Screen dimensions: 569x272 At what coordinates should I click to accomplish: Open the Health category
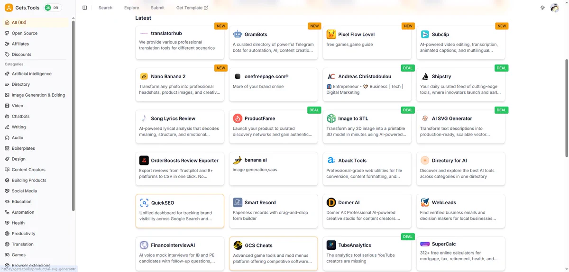tap(36, 223)
